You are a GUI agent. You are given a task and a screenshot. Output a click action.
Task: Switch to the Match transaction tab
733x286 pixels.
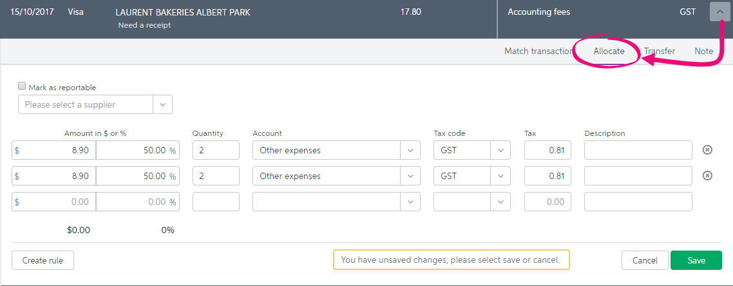point(538,52)
